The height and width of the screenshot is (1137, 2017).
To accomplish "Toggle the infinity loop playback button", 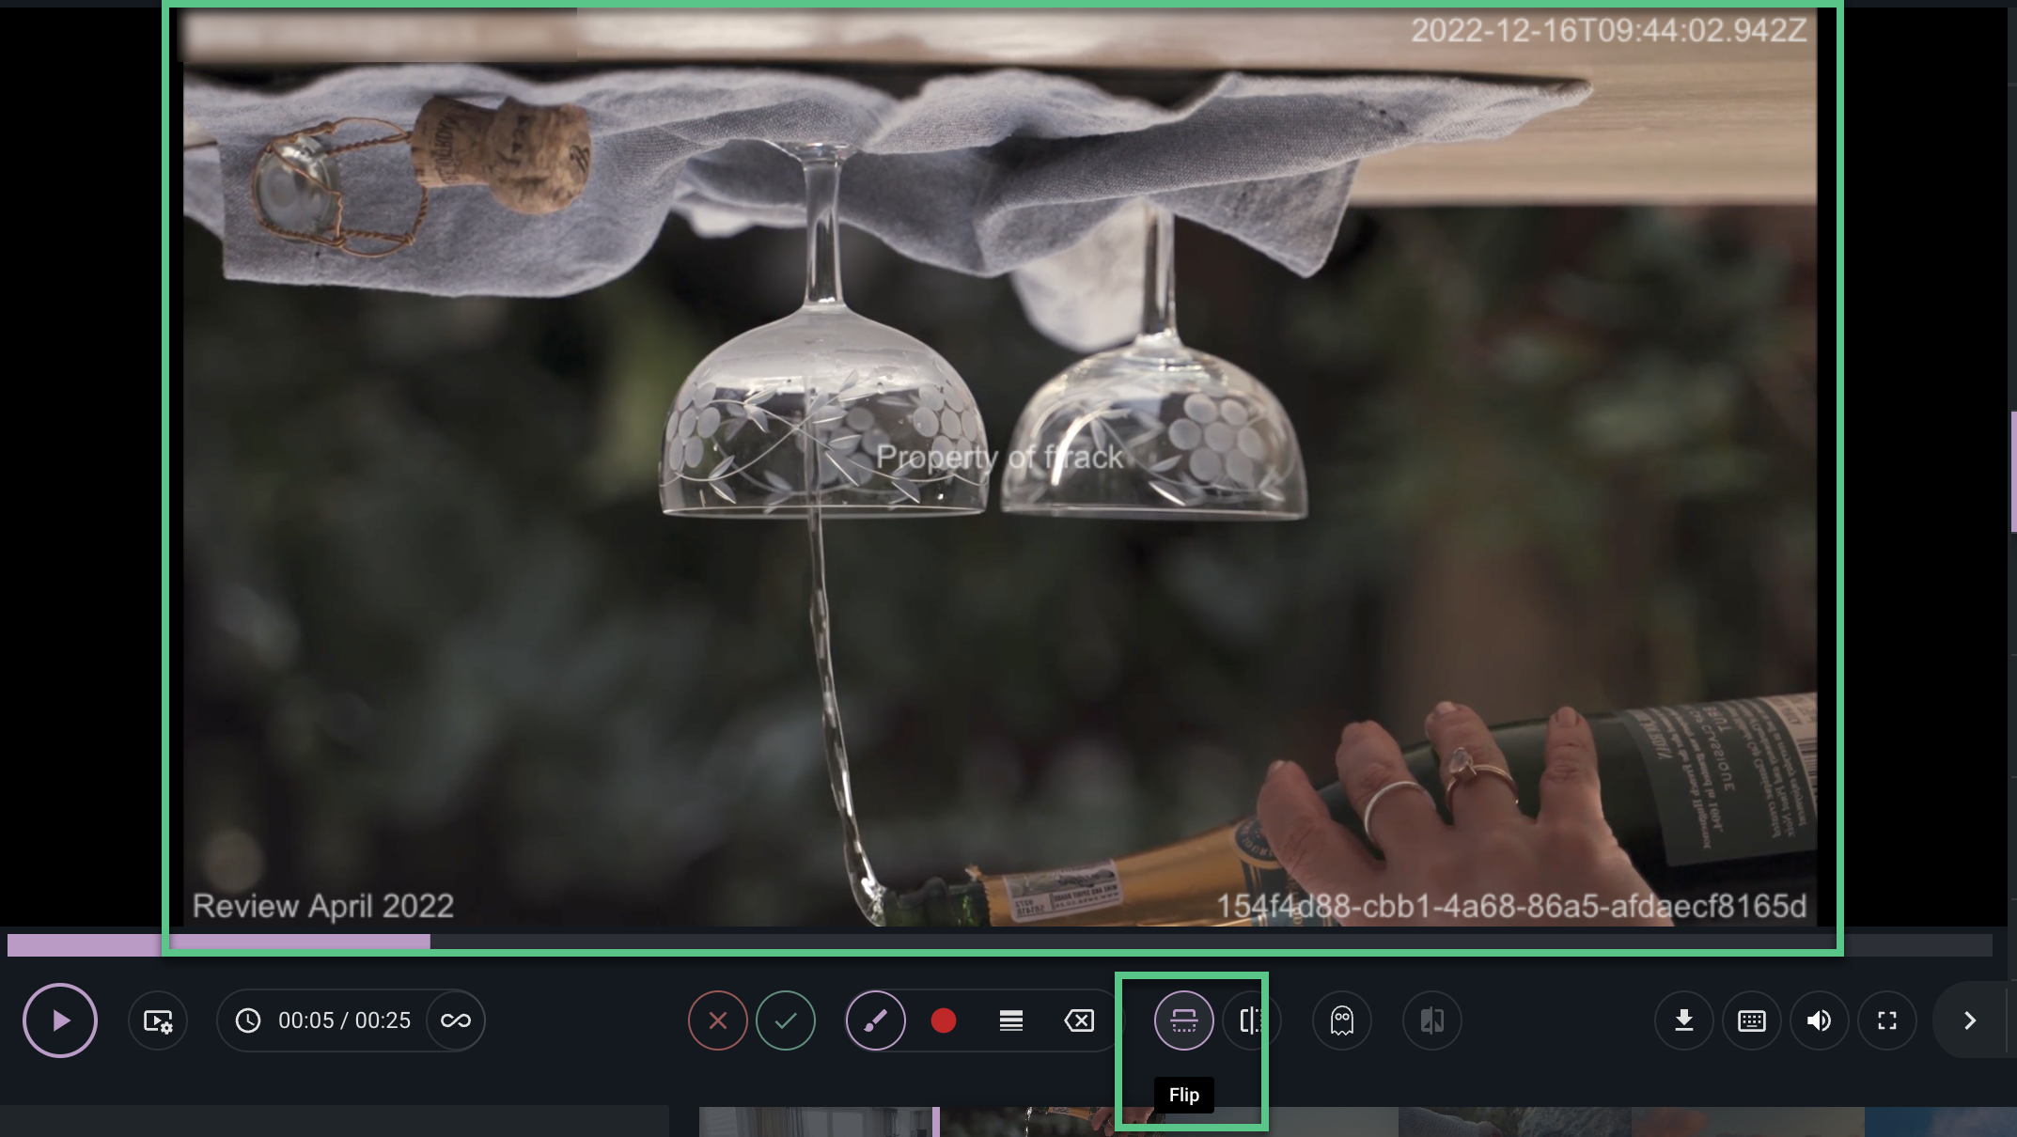I will click(456, 1020).
